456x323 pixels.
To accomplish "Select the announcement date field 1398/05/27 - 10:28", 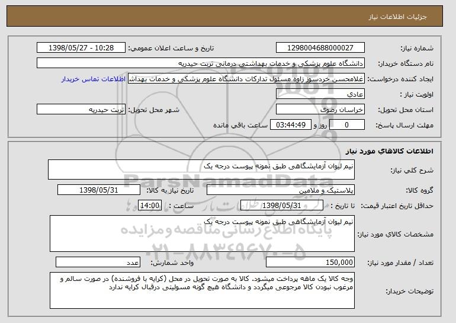I will 81,48.
